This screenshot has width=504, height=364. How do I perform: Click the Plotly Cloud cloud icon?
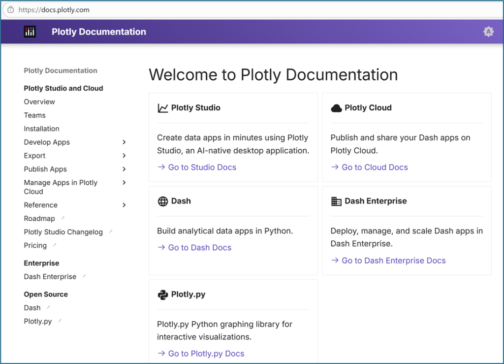(x=336, y=108)
